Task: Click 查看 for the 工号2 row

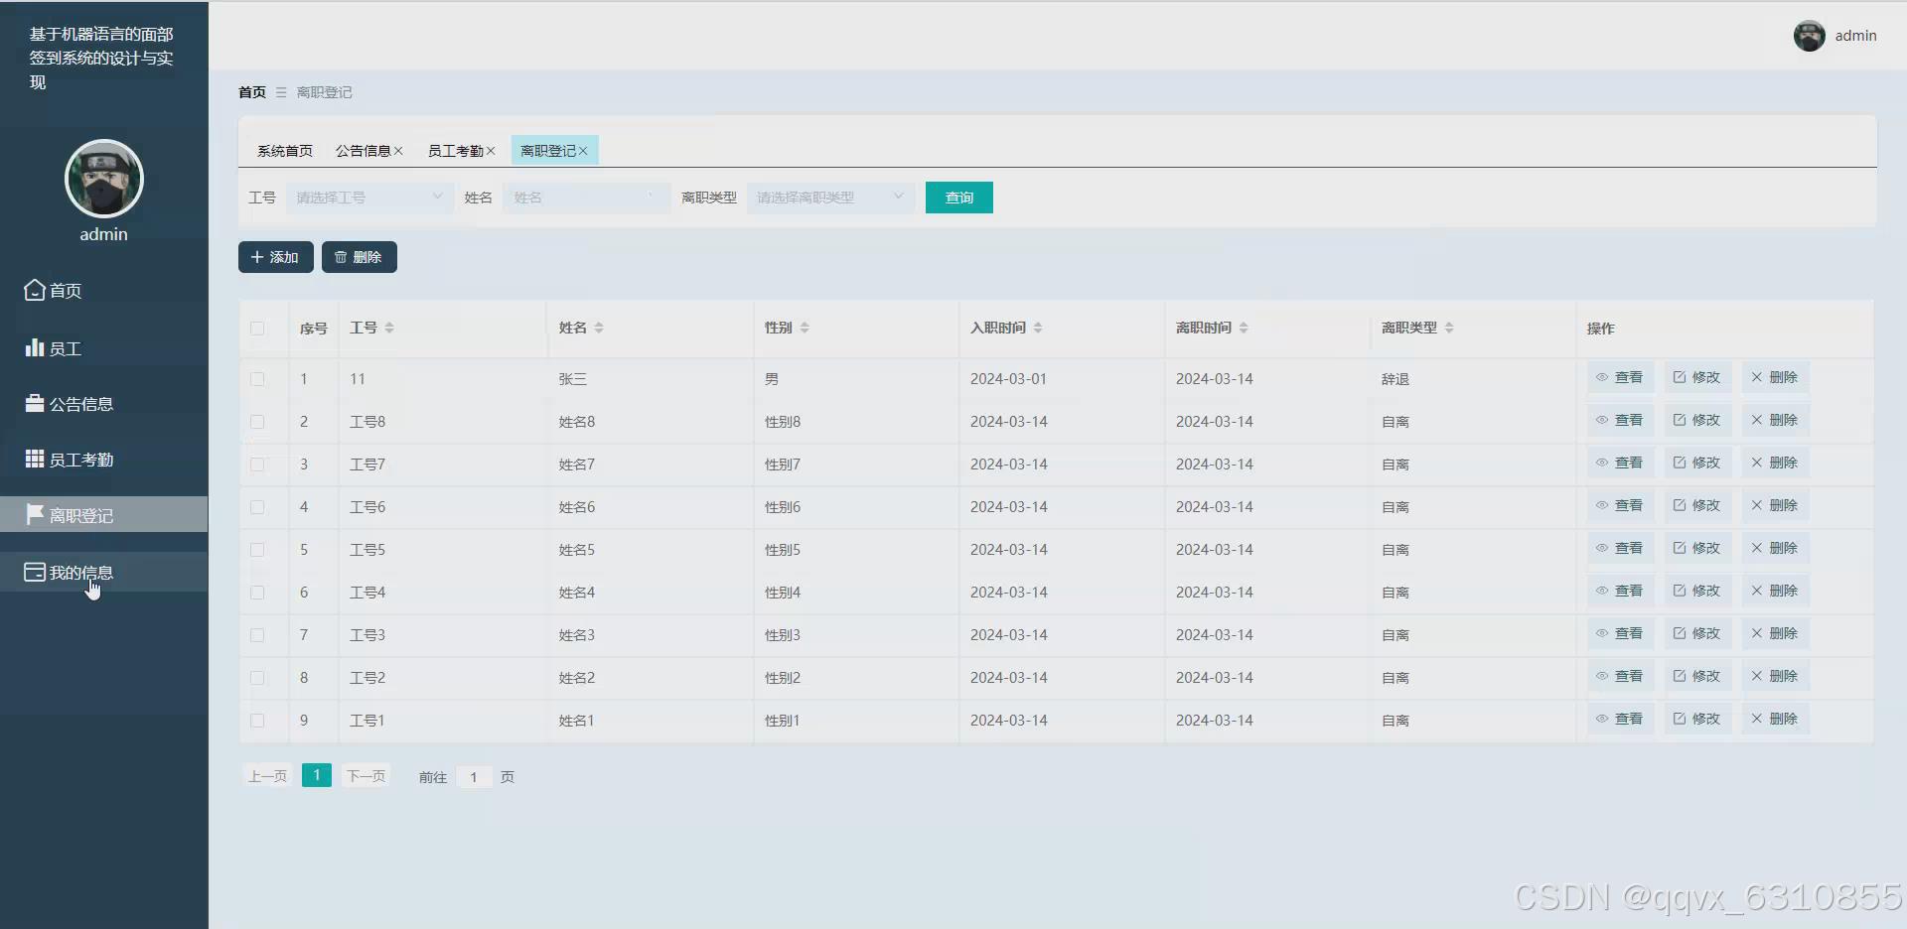Action: (1620, 676)
